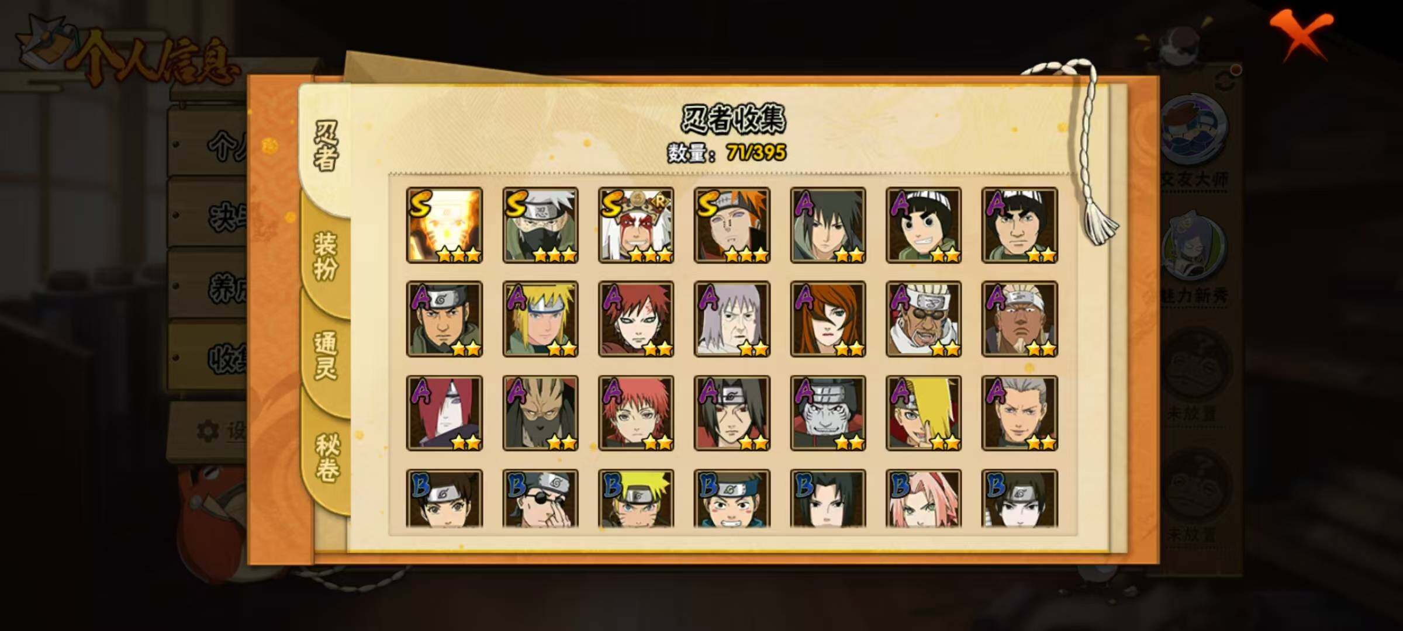Select the A-rank Mei Terumi portrait
This screenshot has height=631, width=1403.
828,319
